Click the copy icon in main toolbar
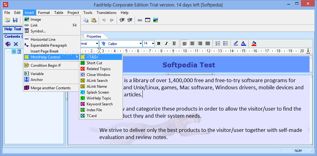The image size is (317, 156). 86,20
